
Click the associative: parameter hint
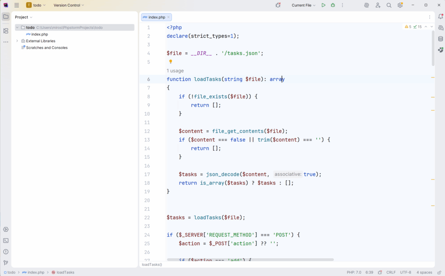click(x=288, y=174)
